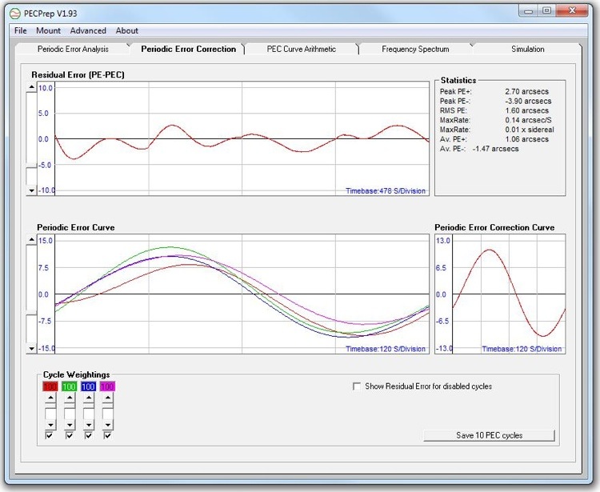Click the Timebase:478 S/Division label
The width and height of the screenshot is (600, 492).
pyautogui.click(x=386, y=191)
